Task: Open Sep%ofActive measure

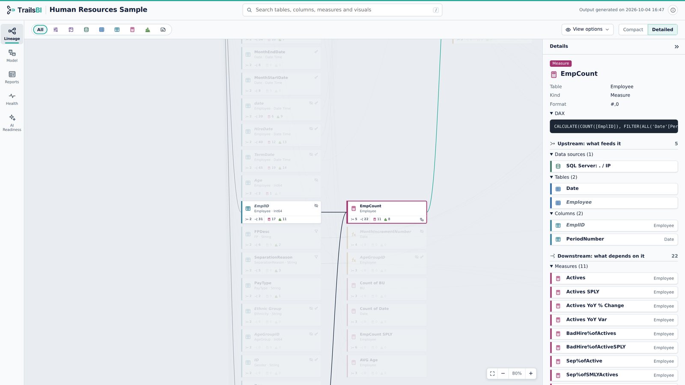Action: (614, 361)
